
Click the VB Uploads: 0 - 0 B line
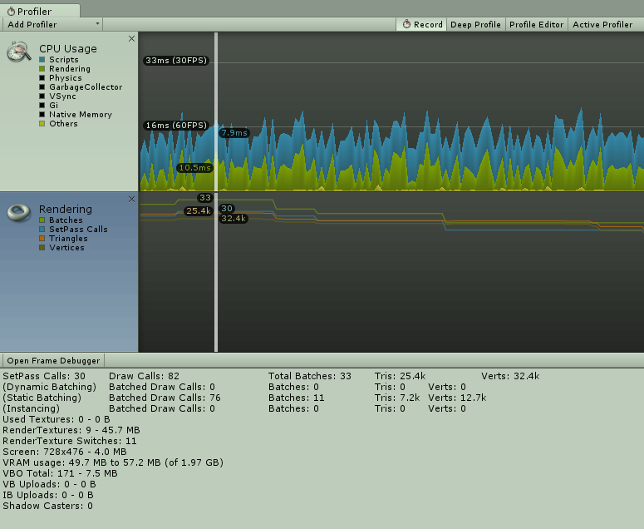pos(49,484)
